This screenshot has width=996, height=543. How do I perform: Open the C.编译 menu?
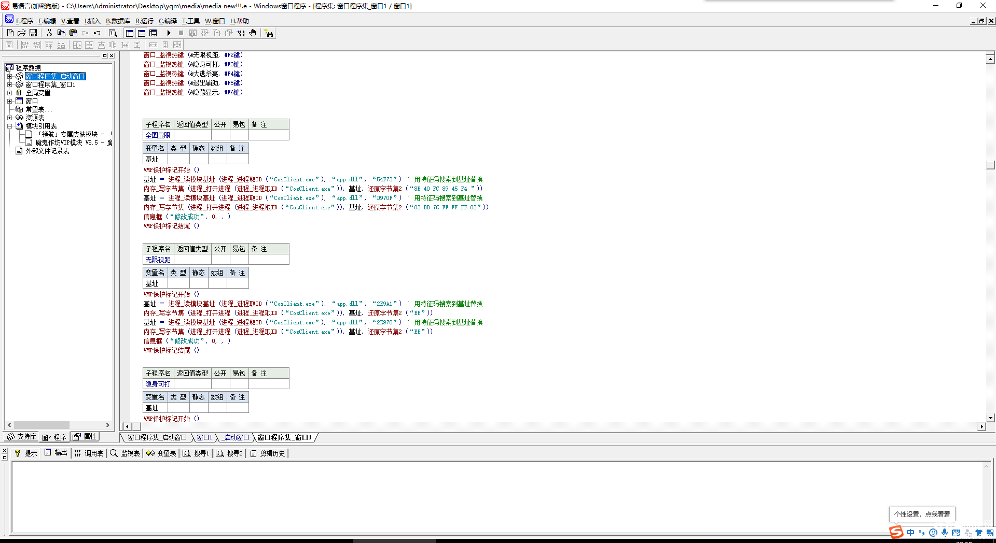(168, 21)
